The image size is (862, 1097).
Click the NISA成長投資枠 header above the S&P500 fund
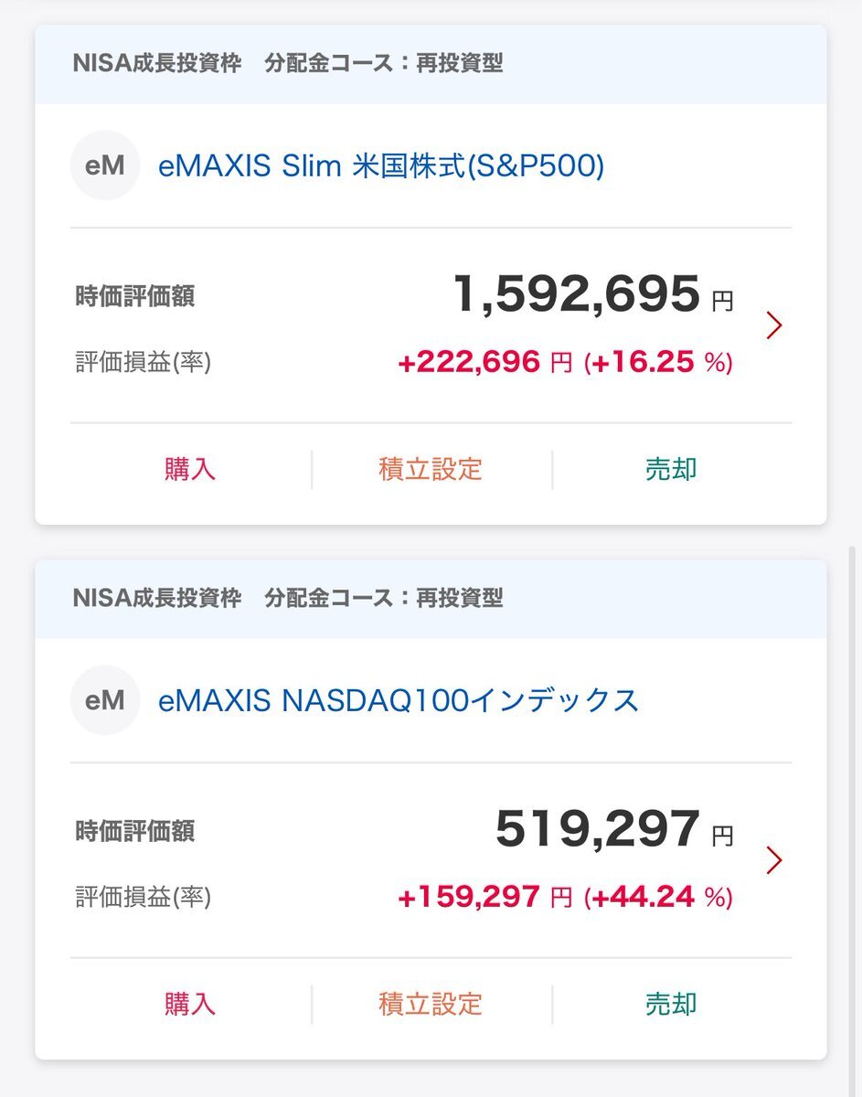[x=157, y=64]
